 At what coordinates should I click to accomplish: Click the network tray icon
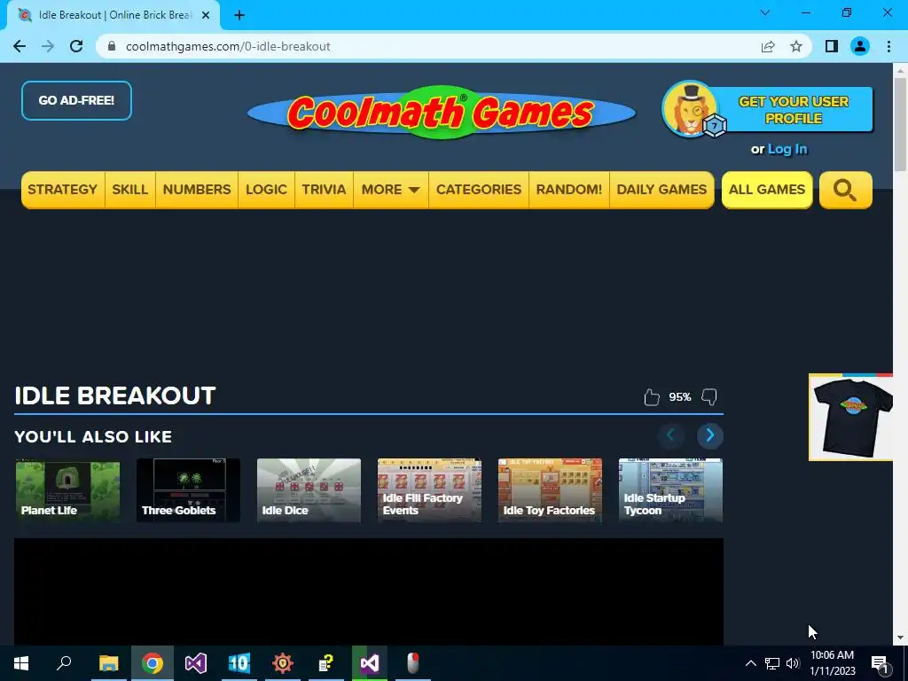coord(772,663)
